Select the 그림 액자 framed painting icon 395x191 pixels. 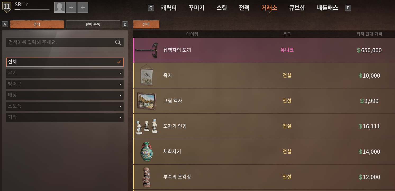pos(147,101)
